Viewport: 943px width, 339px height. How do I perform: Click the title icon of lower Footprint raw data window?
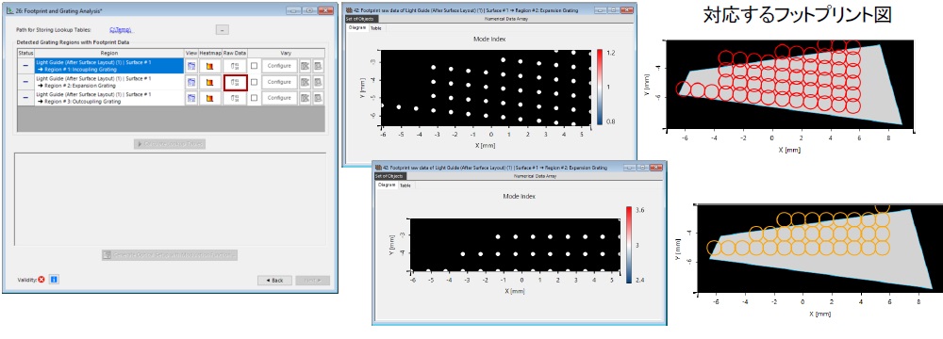pos(378,169)
